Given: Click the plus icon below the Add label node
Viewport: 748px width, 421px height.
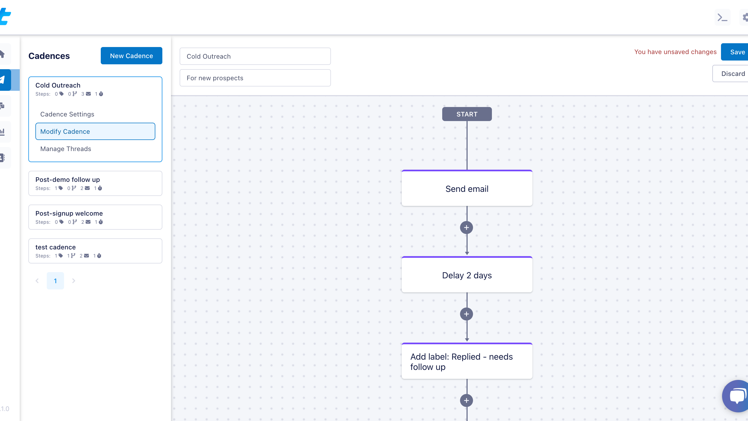Looking at the screenshot, I should tap(466, 400).
